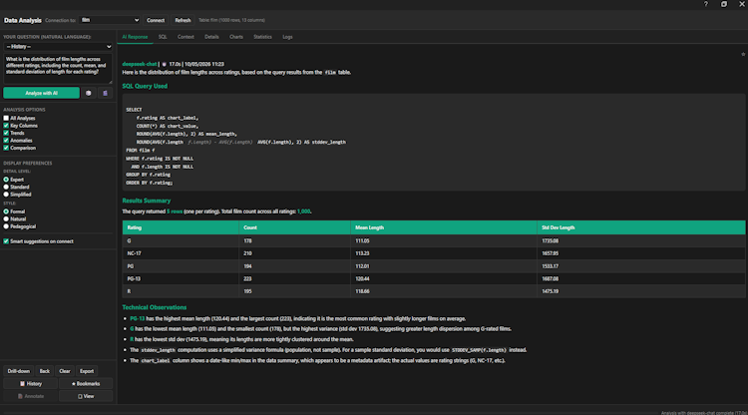
Task: Click the Rating column header
Action: pyautogui.click(x=181, y=227)
